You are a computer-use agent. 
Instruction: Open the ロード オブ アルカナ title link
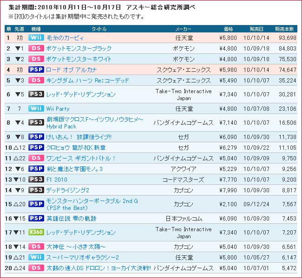(x=71, y=70)
